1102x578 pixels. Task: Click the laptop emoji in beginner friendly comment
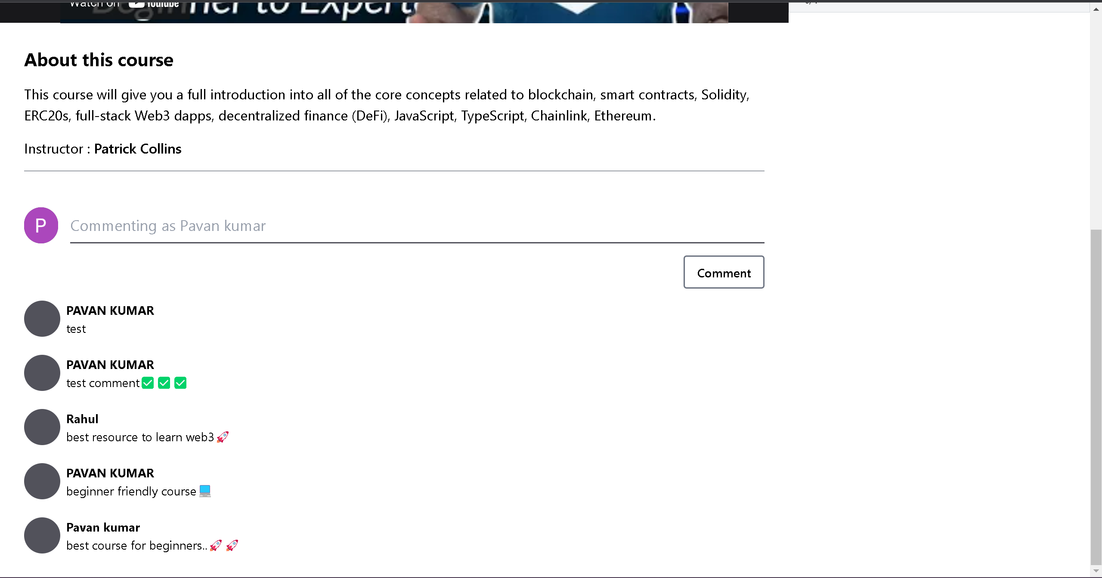pos(205,492)
